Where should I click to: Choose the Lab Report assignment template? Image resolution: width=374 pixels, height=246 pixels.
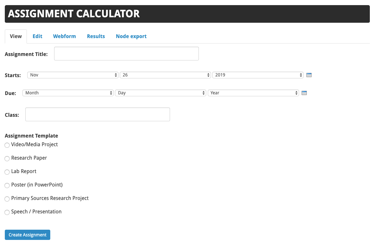coord(7,172)
